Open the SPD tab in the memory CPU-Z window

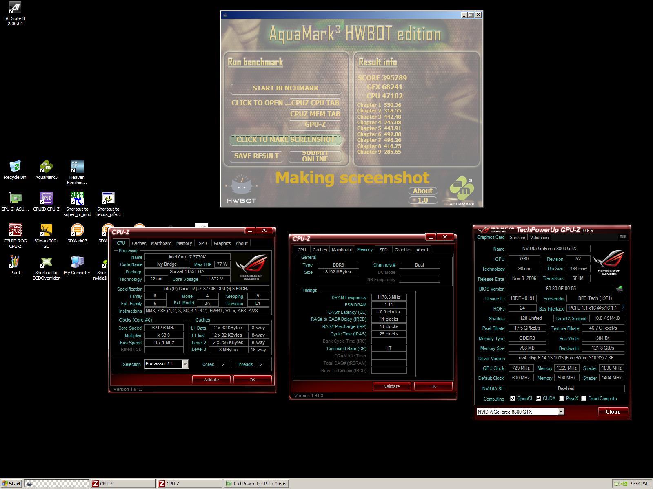383,250
